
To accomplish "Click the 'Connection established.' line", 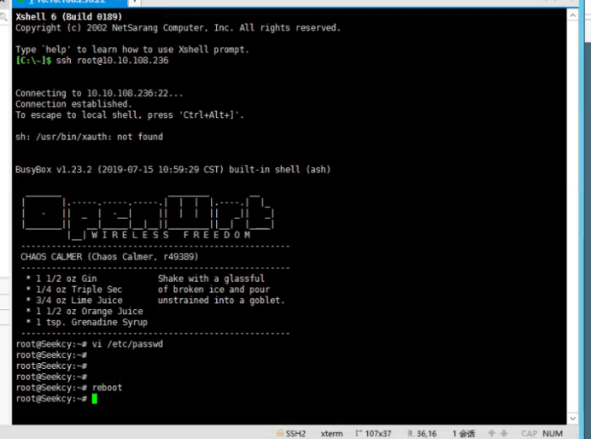I will pos(73,104).
